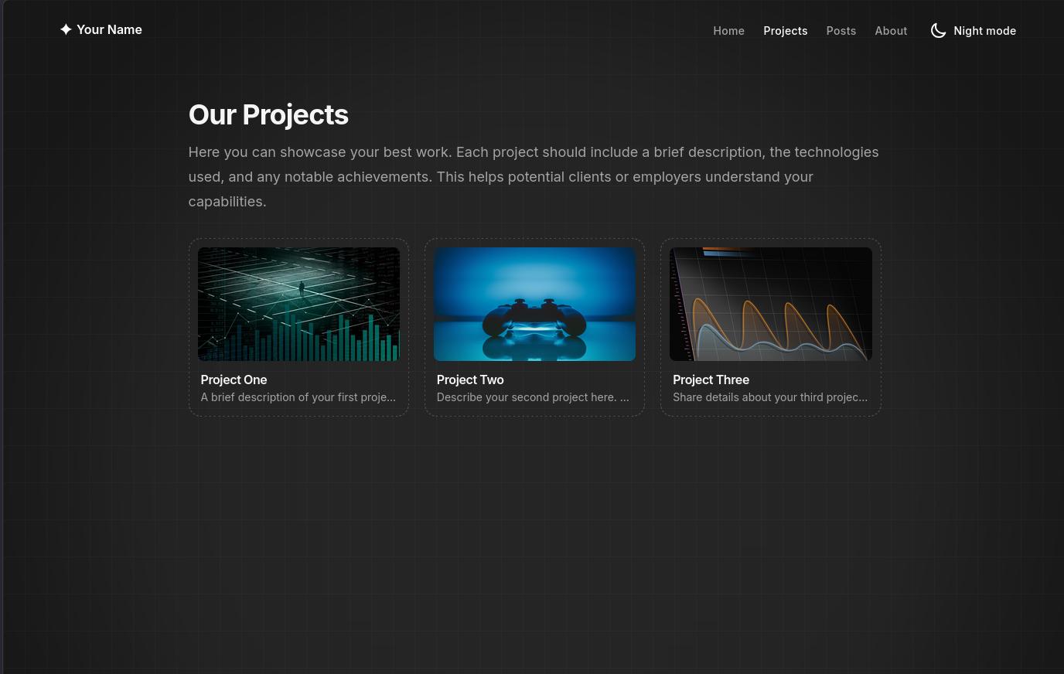Switch to the Posts page

point(841,30)
